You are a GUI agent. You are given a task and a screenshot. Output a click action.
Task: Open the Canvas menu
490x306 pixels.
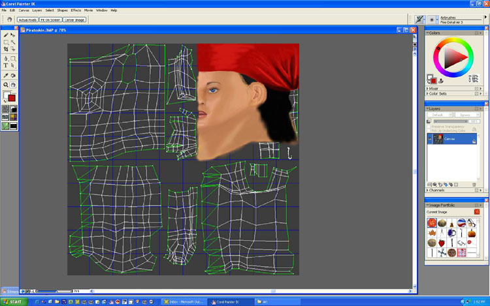(24, 10)
